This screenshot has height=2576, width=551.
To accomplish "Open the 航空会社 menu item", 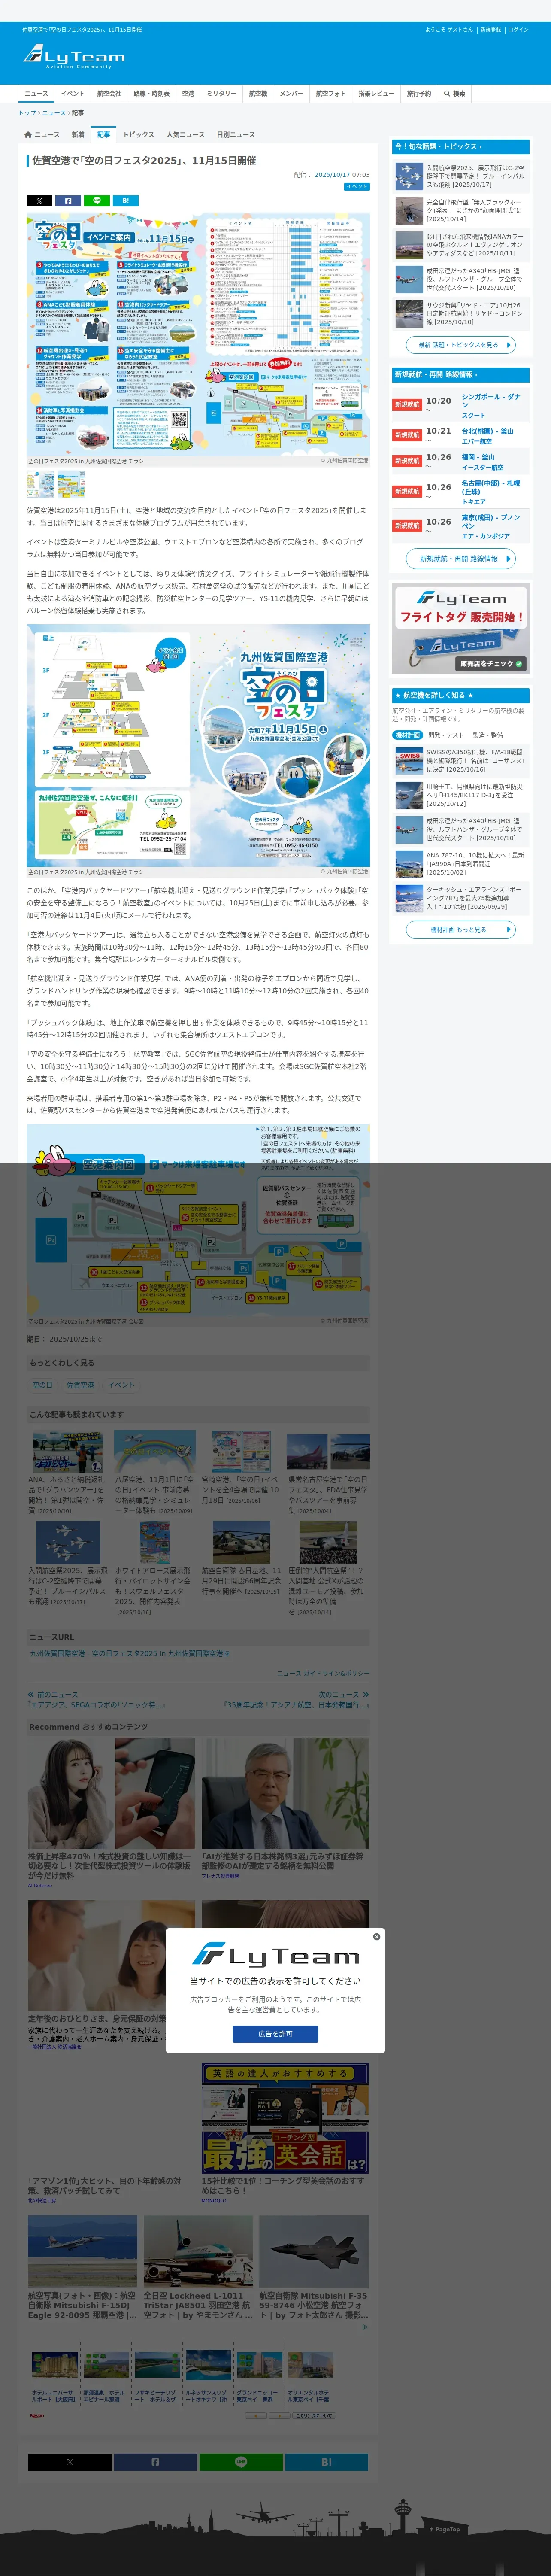I will pyautogui.click(x=109, y=93).
